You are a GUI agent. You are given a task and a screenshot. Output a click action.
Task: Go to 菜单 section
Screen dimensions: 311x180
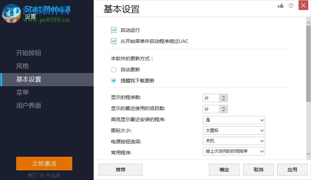pyautogui.click(x=22, y=92)
